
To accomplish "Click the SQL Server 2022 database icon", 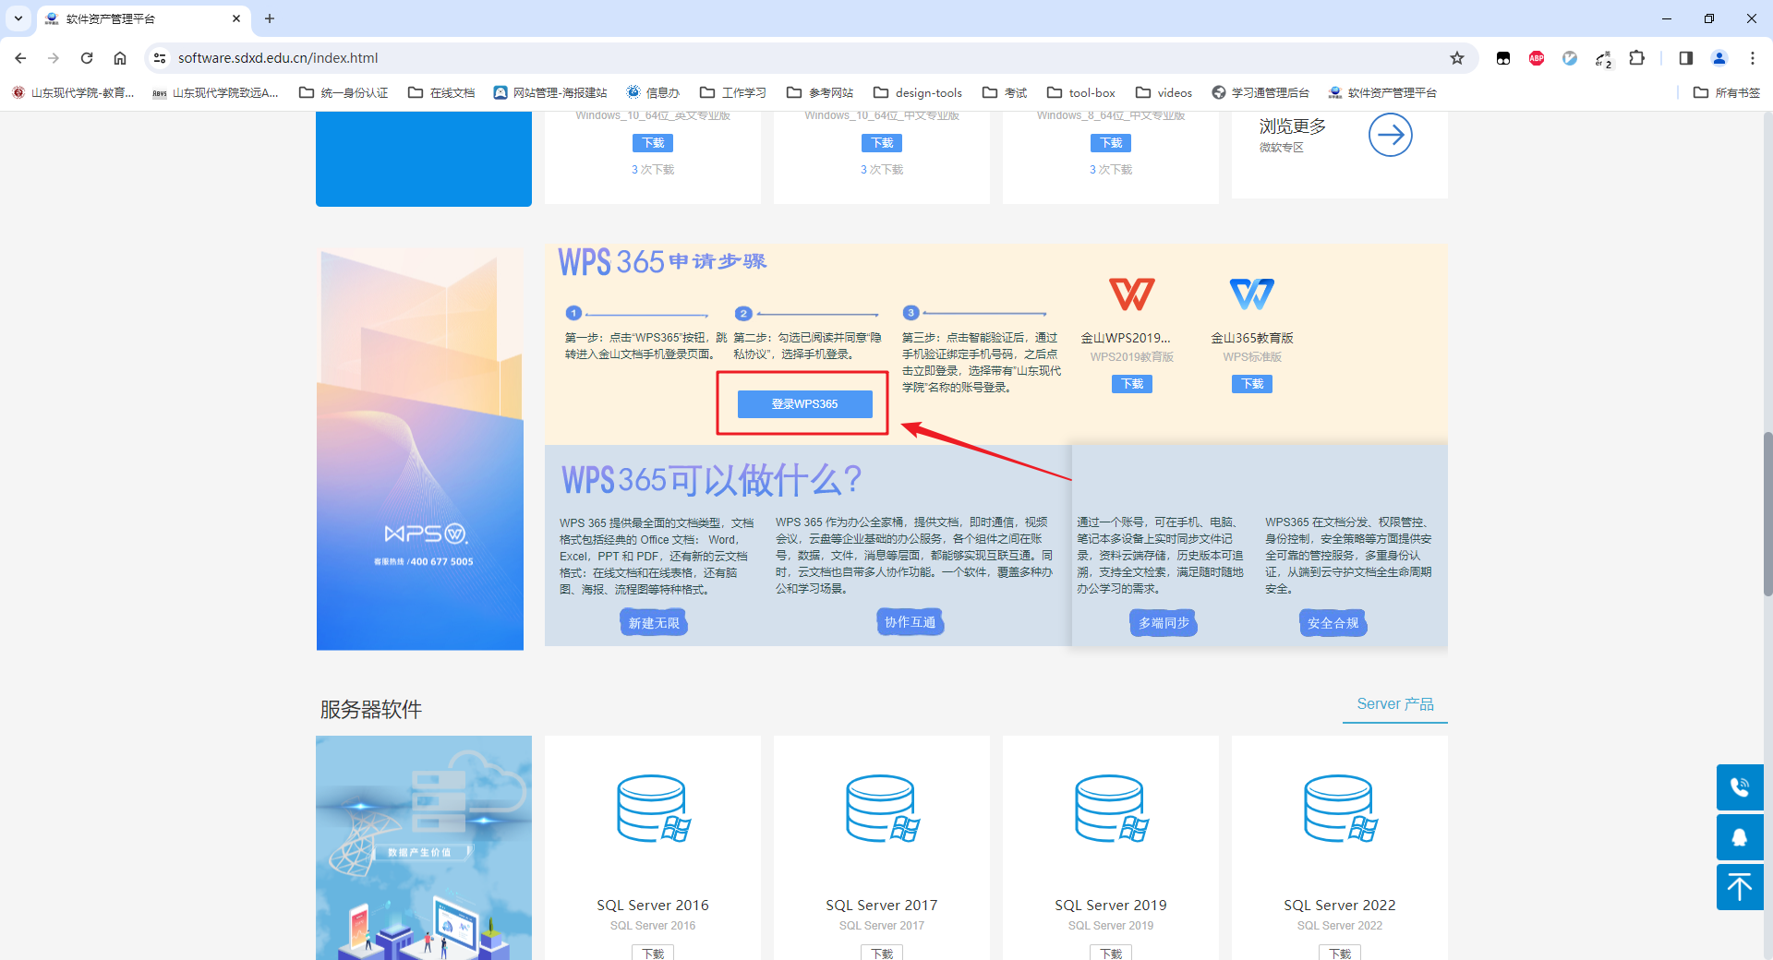I will [1341, 809].
